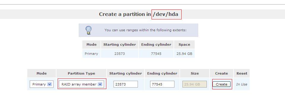The height and width of the screenshot is (107, 285).
Task: Click the Partition Type column header
Action: click(x=81, y=73)
